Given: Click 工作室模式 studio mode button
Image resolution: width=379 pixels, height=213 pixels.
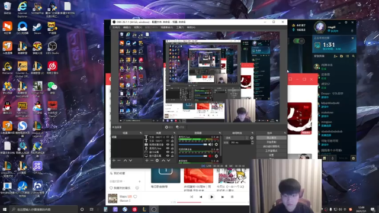Looking at the screenshot, I should (x=271, y=151).
